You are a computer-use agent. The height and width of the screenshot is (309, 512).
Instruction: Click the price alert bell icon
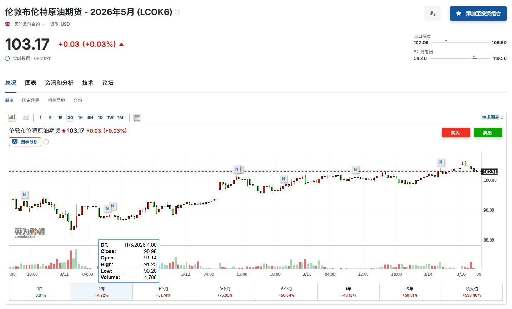click(432, 13)
